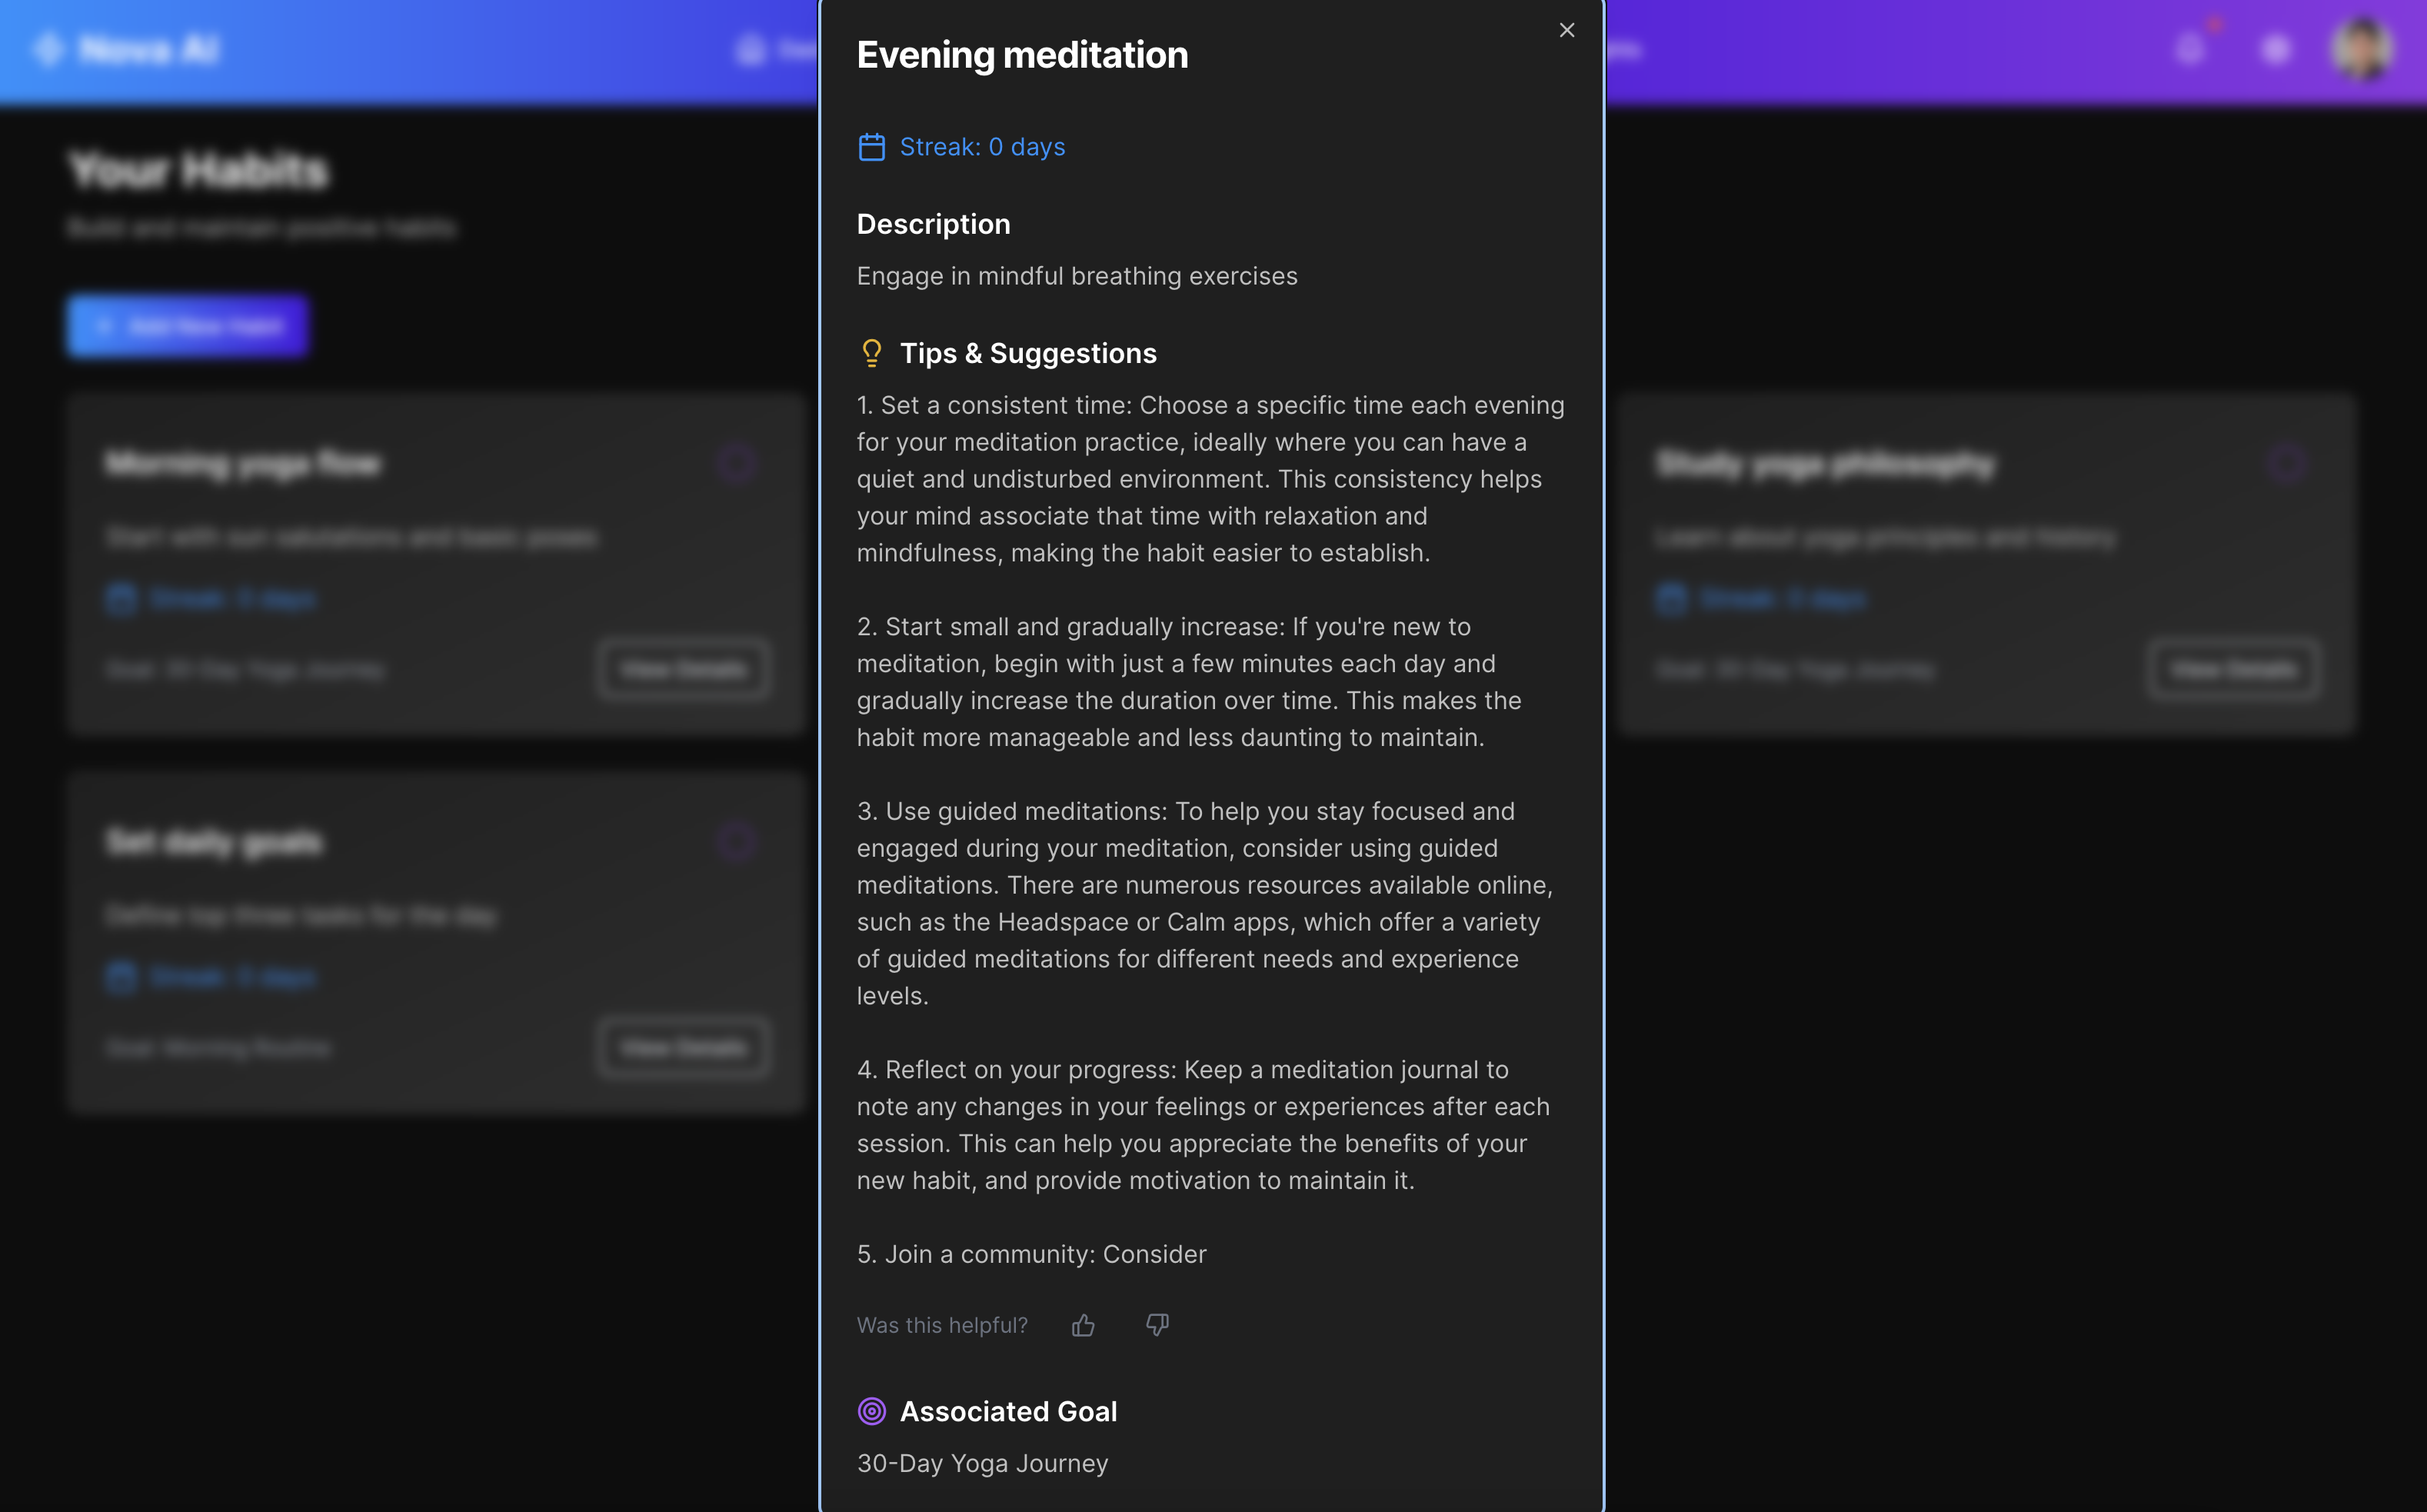Open settings with the gear icon
The width and height of the screenshot is (2427, 1512).
[2275, 49]
